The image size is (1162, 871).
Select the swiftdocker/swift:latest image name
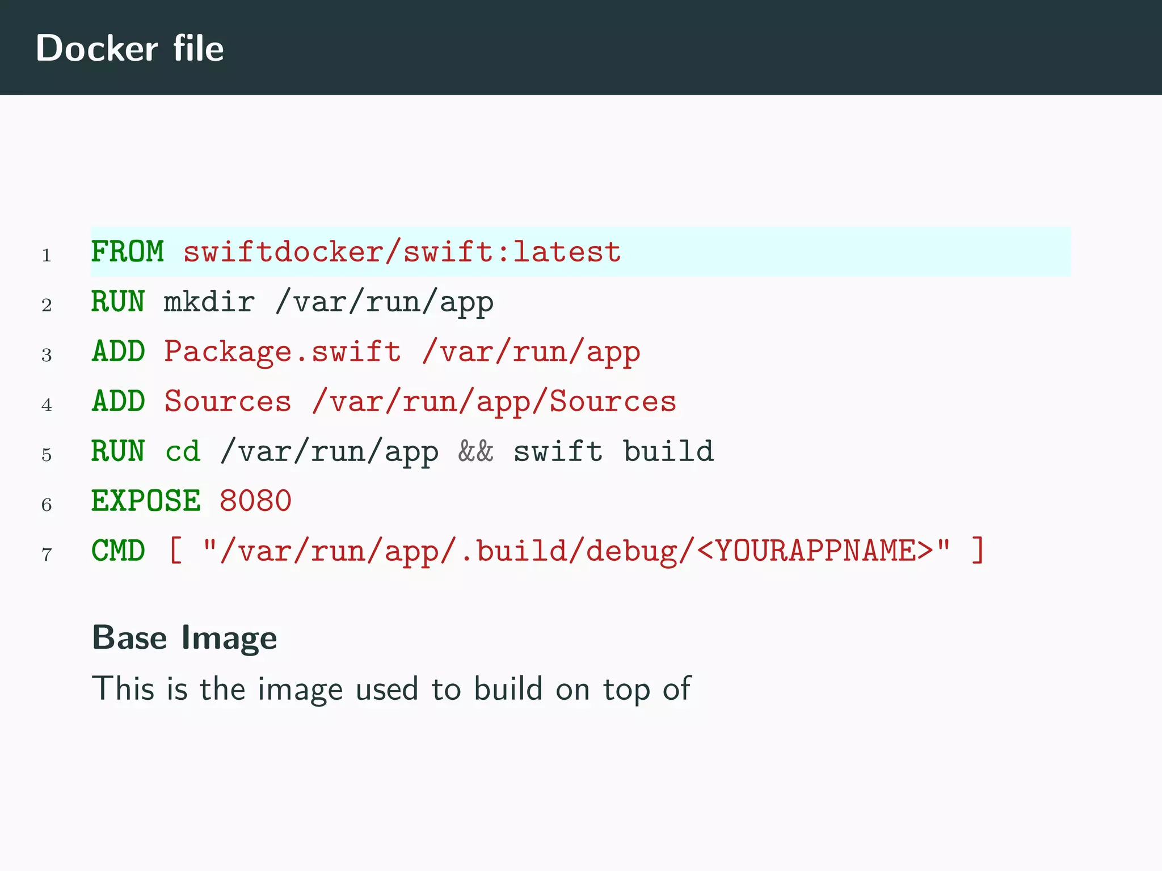point(402,252)
